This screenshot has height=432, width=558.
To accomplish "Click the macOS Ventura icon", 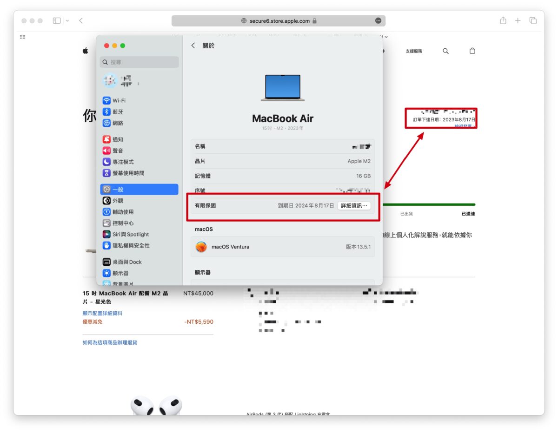I will [201, 247].
